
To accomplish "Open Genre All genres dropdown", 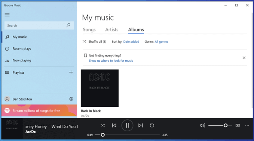I will pos(161,42).
